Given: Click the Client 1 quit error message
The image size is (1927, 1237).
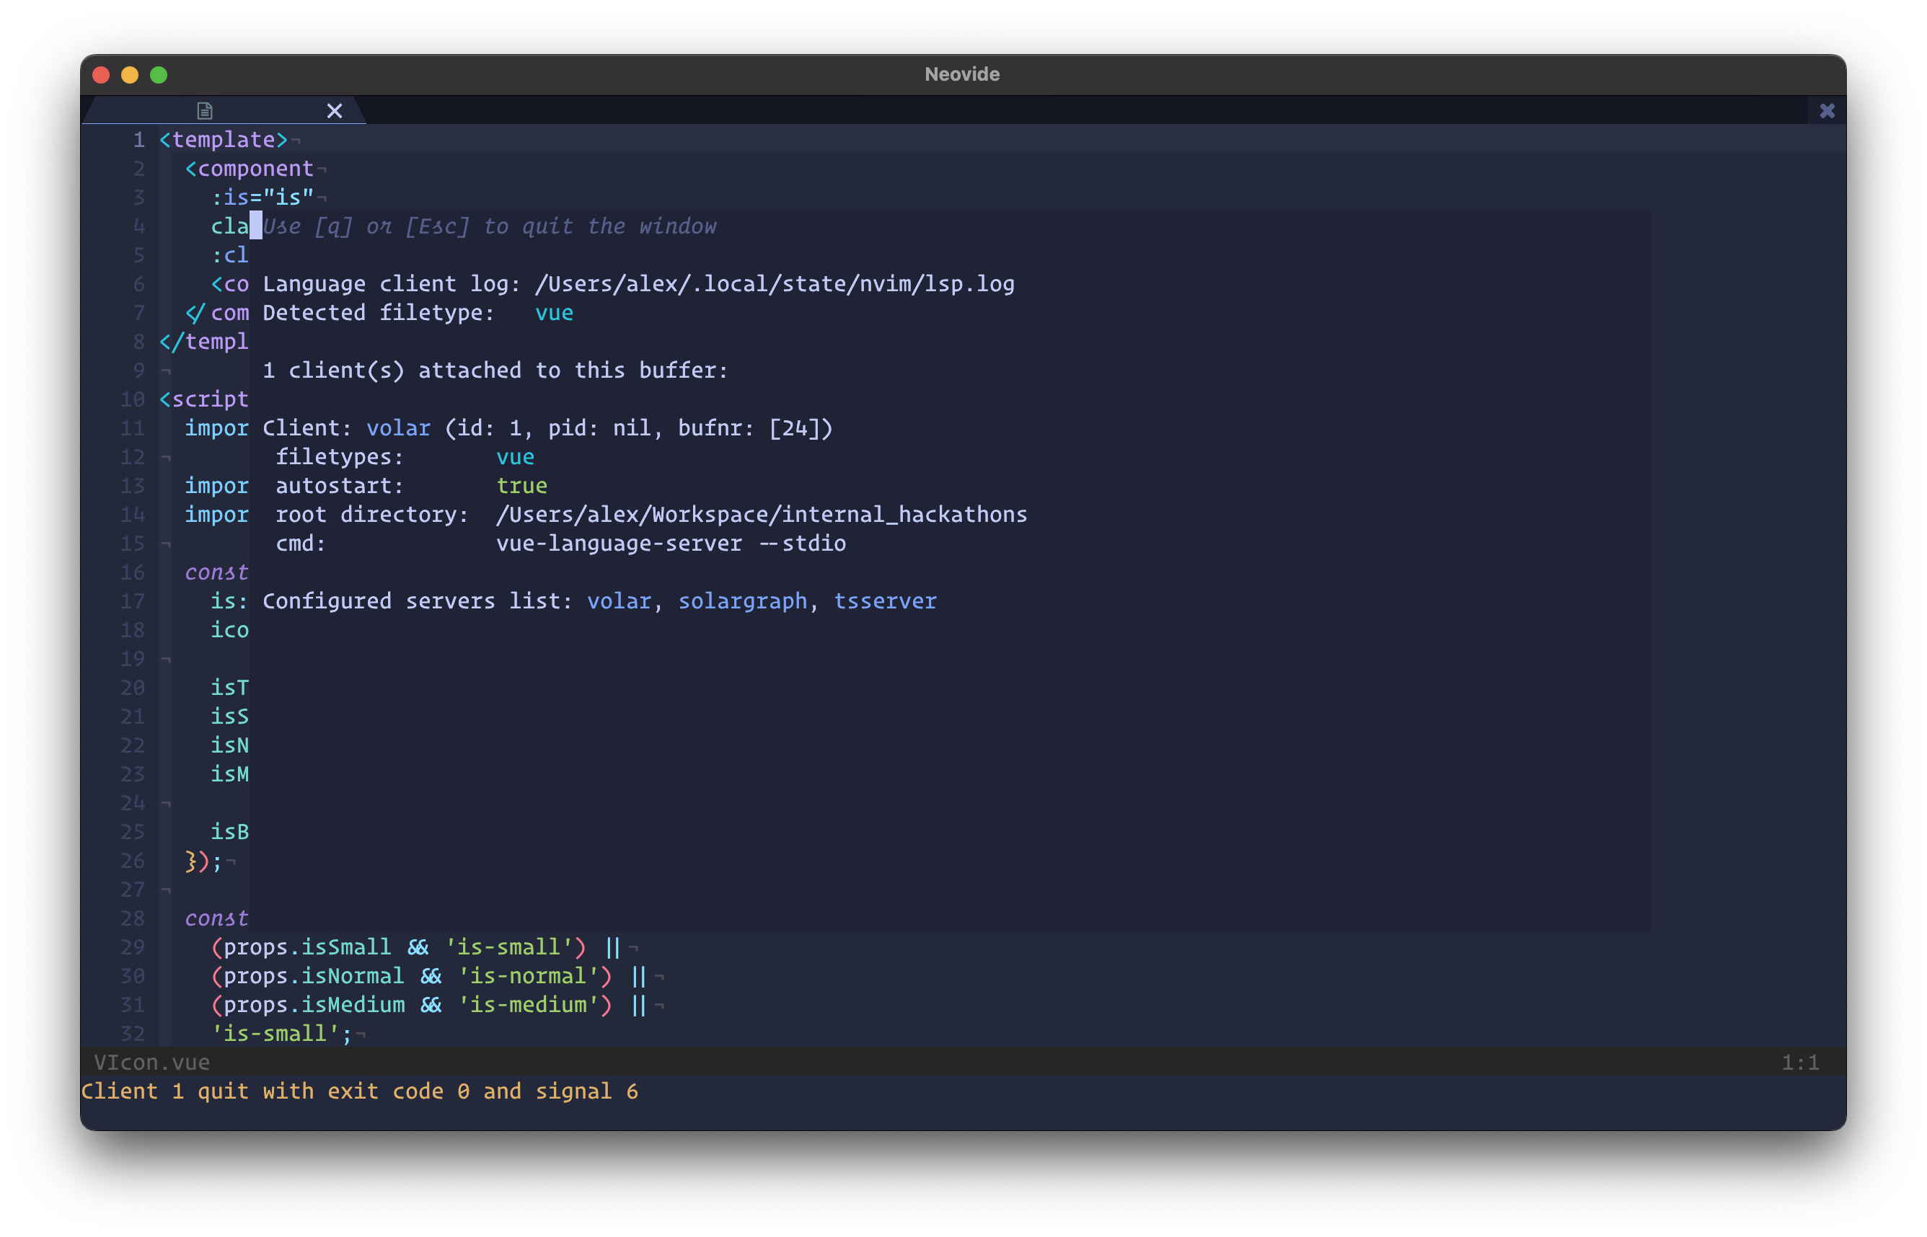Looking at the screenshot, I should [359, 1091].
